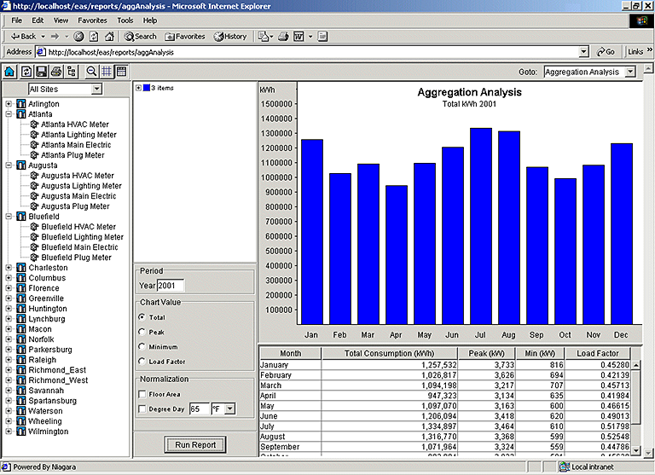Viewport: 655px width, 475px height.
Task: Open the Tools menu
Action: (125, 20)
